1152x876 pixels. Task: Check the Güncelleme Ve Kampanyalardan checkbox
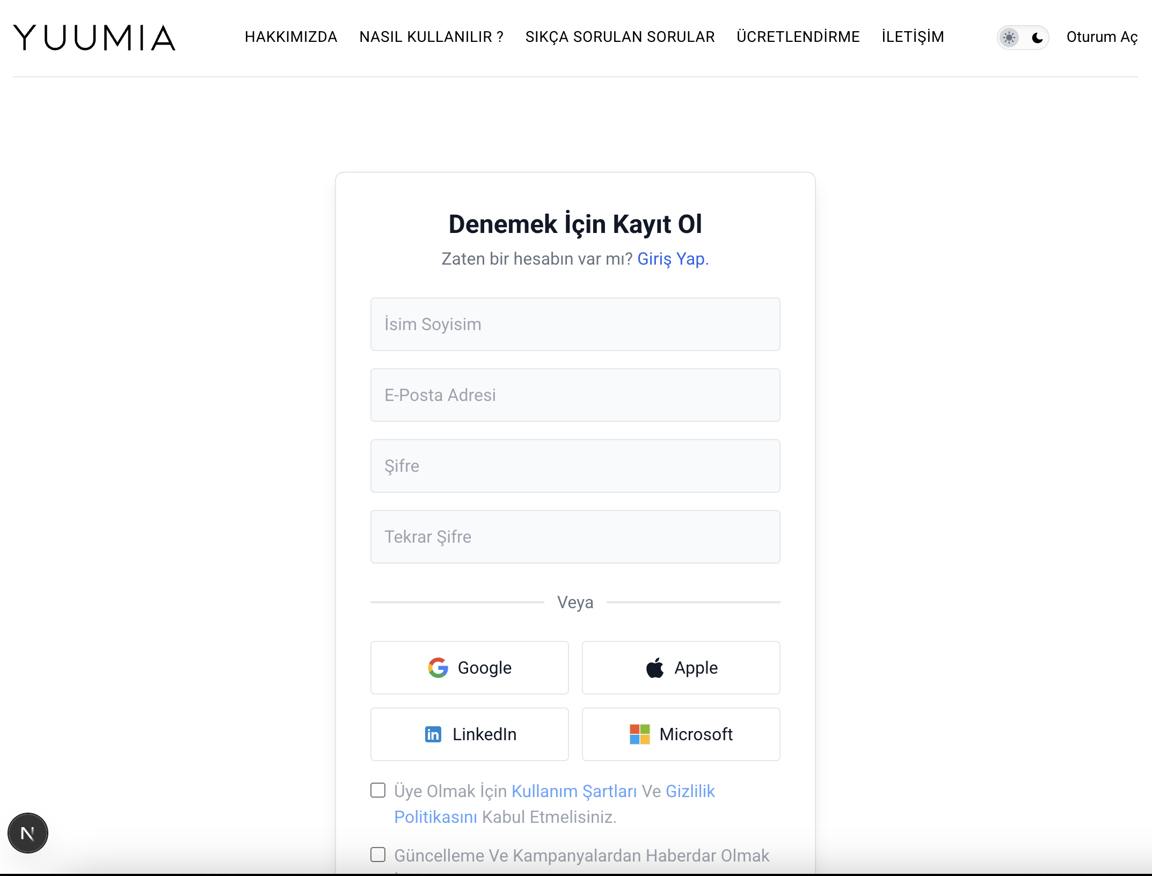(378, 855)
